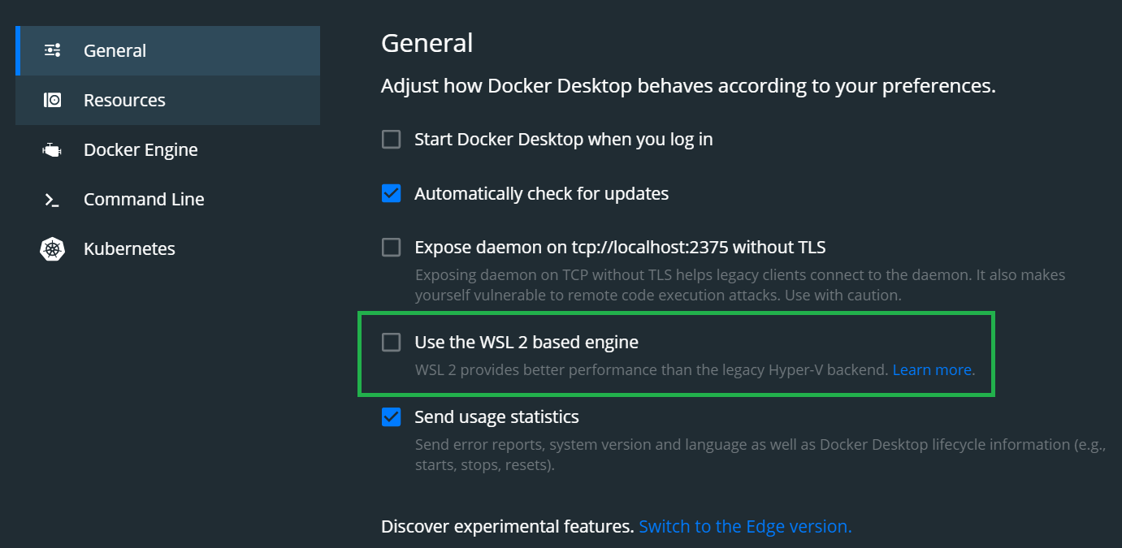
Task: Navigate to Kubernetes settings
Action: (129, 248)
